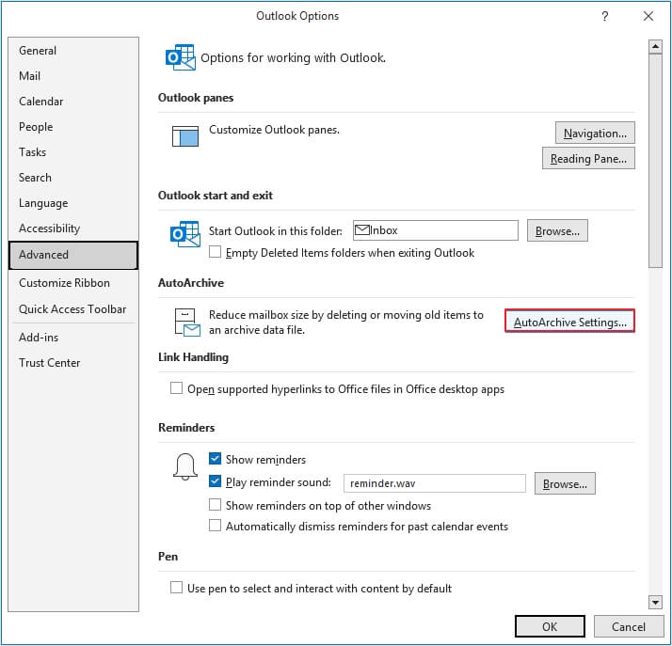The height and width of the screenshot is (646, 672).
Task: Open AutoArchive Settings...
Action: [570, 322]
